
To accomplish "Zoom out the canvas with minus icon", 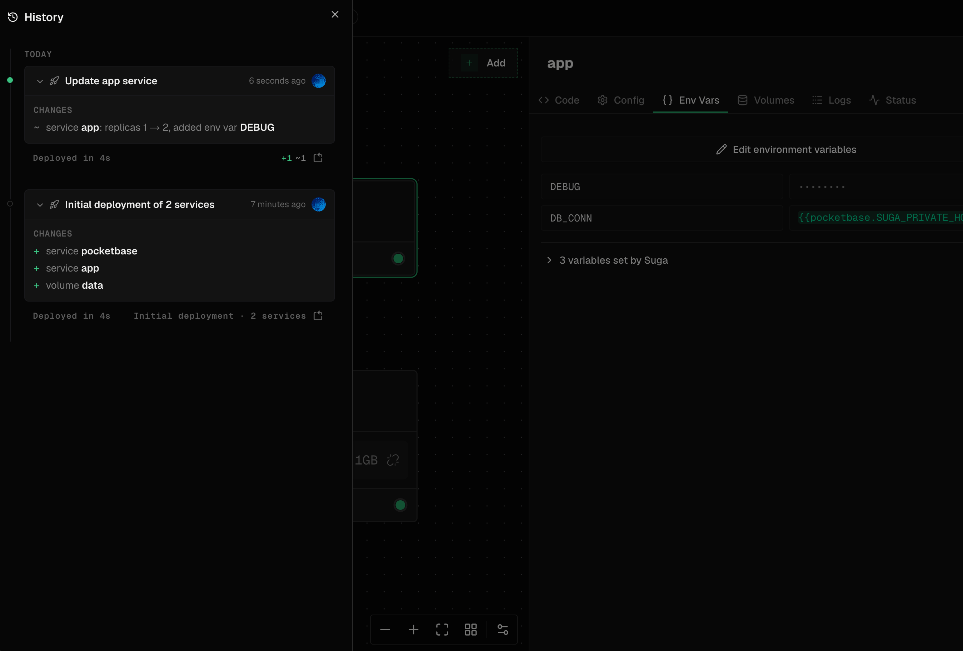I will (385, 630).
